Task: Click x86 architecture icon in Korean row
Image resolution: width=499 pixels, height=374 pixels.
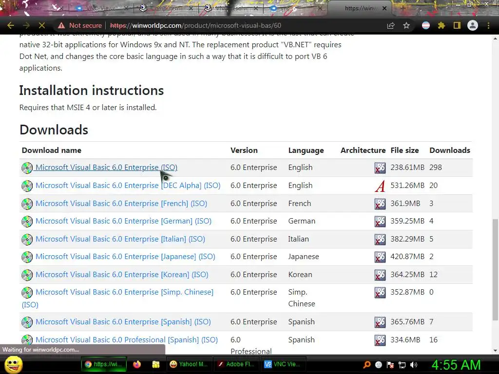Action: (380, 275)
